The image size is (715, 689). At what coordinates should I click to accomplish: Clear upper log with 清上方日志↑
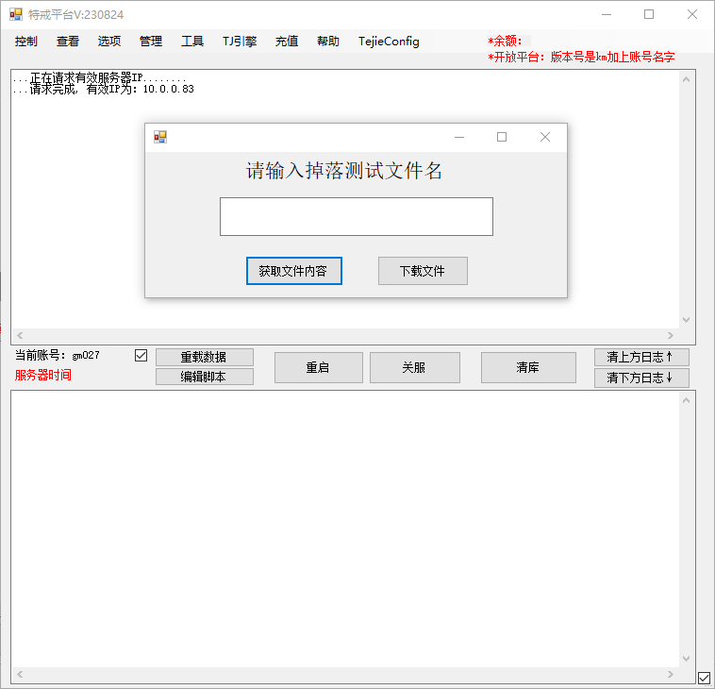pos(641,357)
